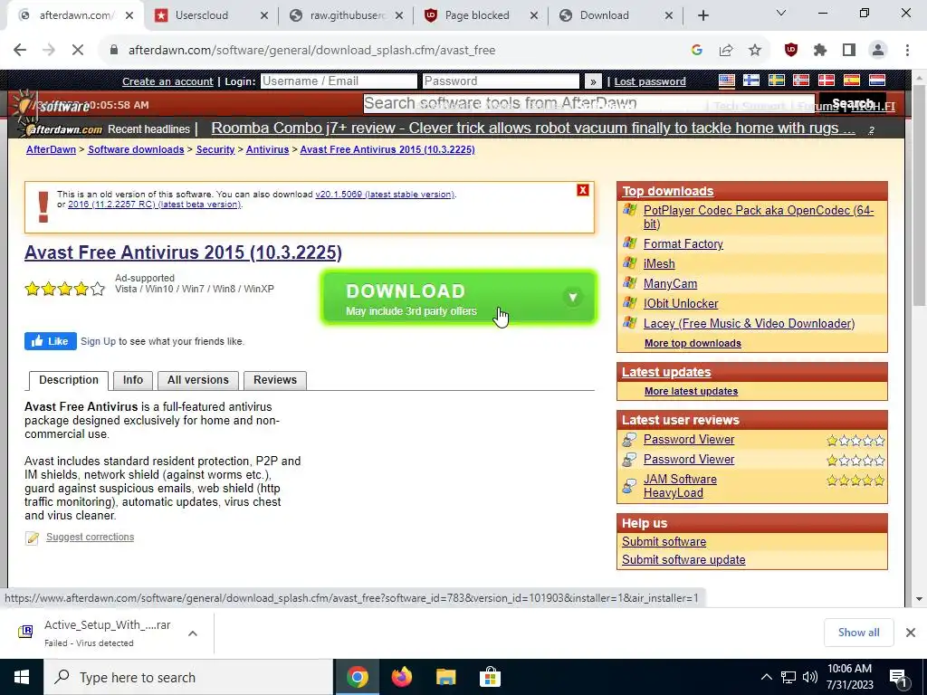Switch language with the Finnish flag
Viewport: 927px width, 695px height.
[x=751, y=81]
